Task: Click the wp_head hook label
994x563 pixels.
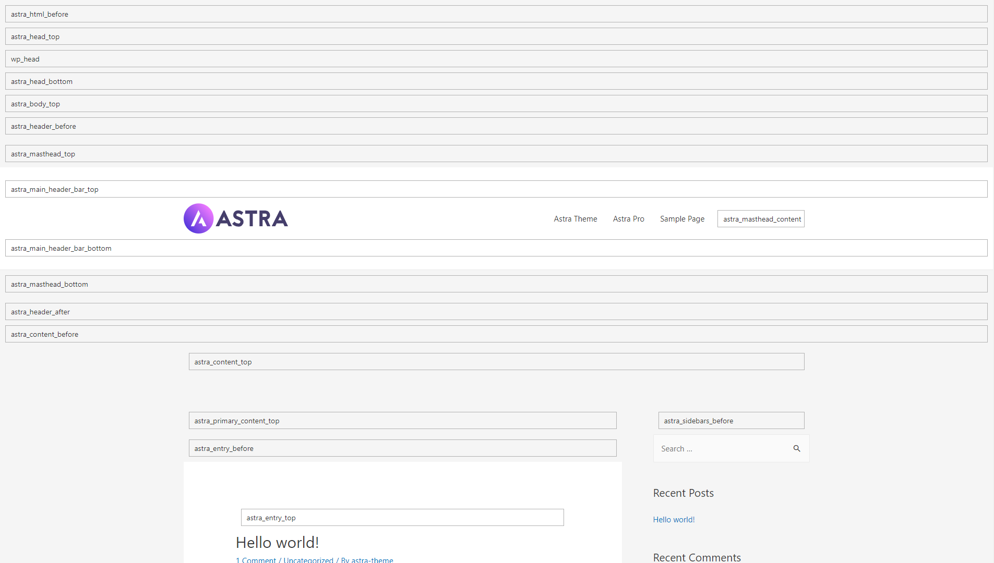Action: [25, 59]
